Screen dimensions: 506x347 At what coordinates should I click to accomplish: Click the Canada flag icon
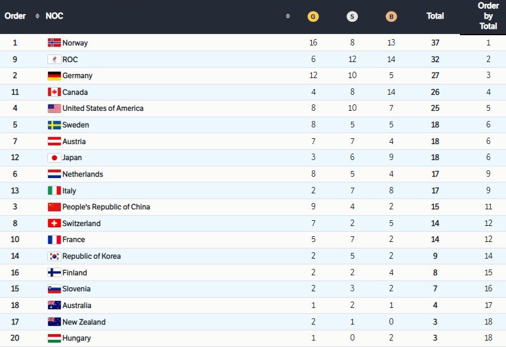(54, 92)
